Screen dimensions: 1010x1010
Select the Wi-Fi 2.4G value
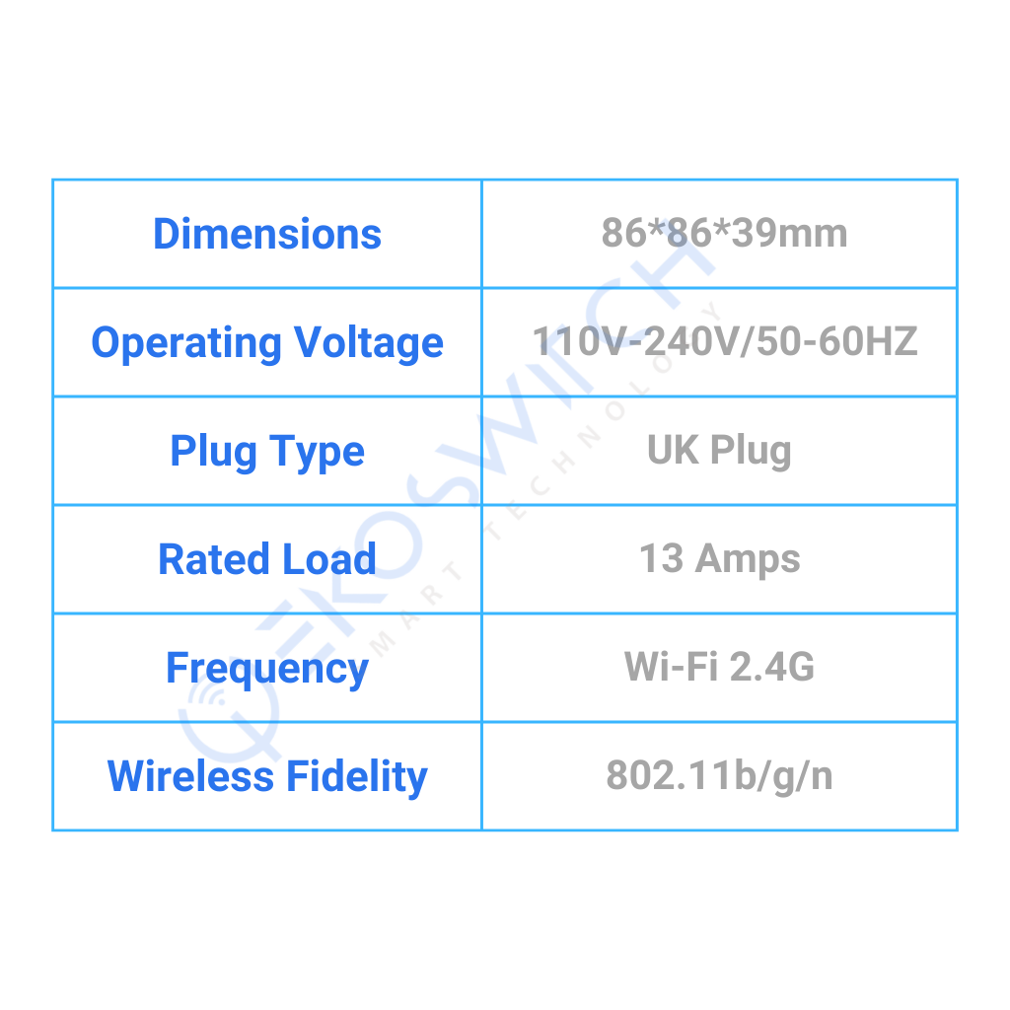click(x=719, y=666)
